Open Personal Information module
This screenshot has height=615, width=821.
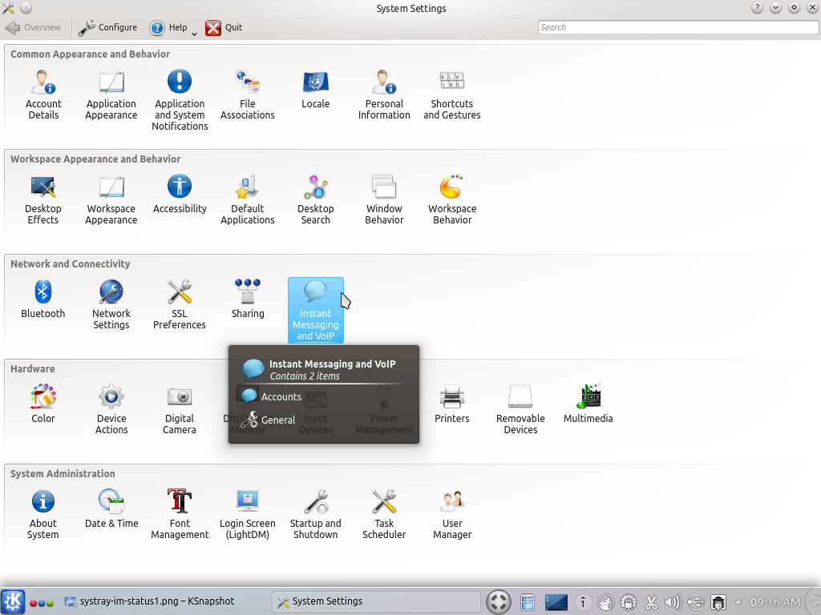[384, 95]
